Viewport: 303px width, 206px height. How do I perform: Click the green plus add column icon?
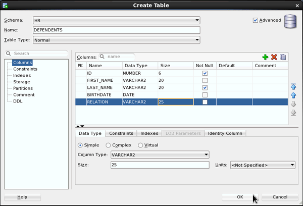(265, 58)
